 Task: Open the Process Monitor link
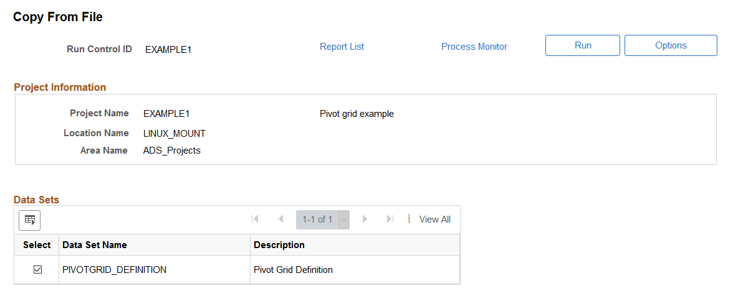click(x=474, y=47)
